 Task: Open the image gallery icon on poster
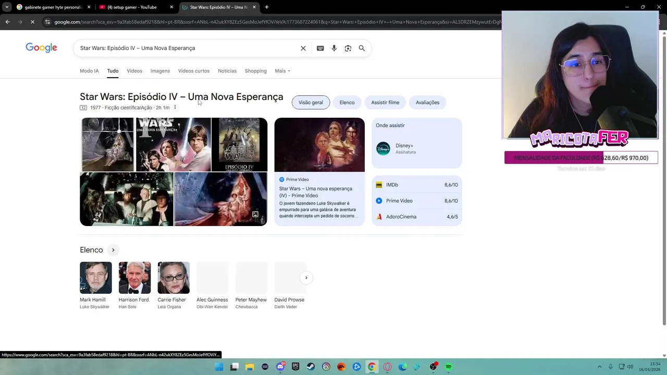255,215
